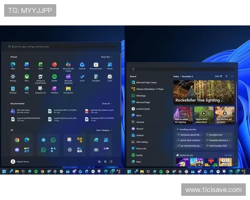
Task: Launch Spotify from the Pinned grid
Action: coord(54,77)
